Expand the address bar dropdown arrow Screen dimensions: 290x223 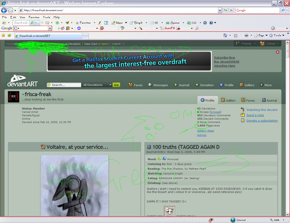point(220,10)
